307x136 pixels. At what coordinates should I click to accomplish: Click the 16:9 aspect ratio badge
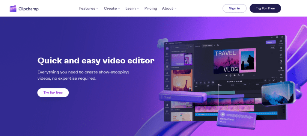point(272,47)
